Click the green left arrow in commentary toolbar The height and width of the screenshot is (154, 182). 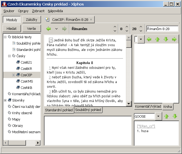(x=149, y=39)
